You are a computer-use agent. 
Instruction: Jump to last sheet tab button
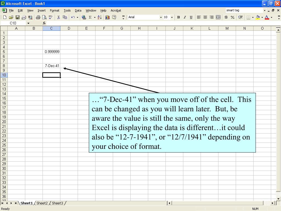[x=16, y=203]
